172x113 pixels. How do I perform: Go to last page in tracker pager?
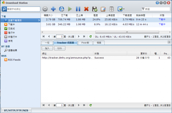(x=84, y=105)
